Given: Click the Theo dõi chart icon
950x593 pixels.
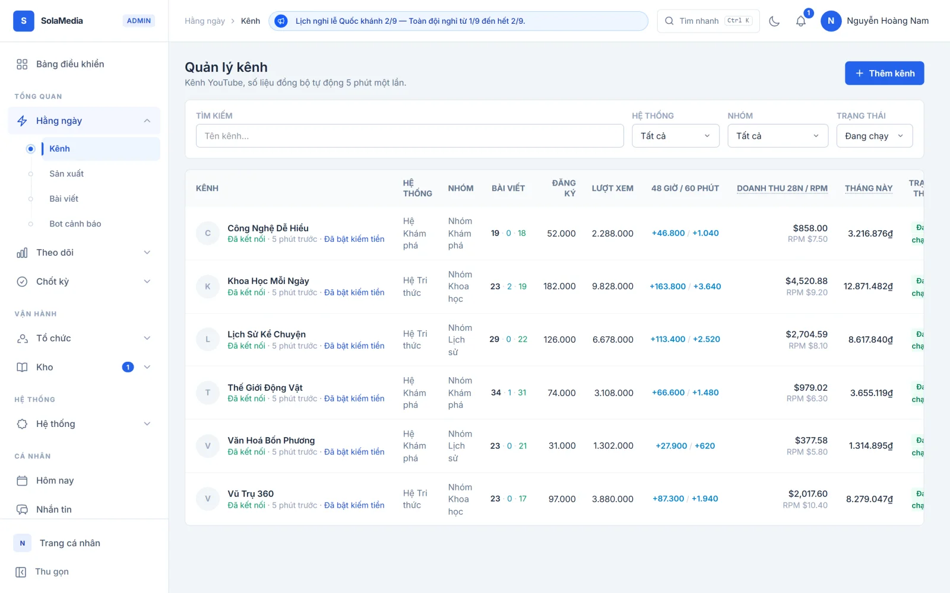Looking at the screenshot, I should [x=22, y=253].
